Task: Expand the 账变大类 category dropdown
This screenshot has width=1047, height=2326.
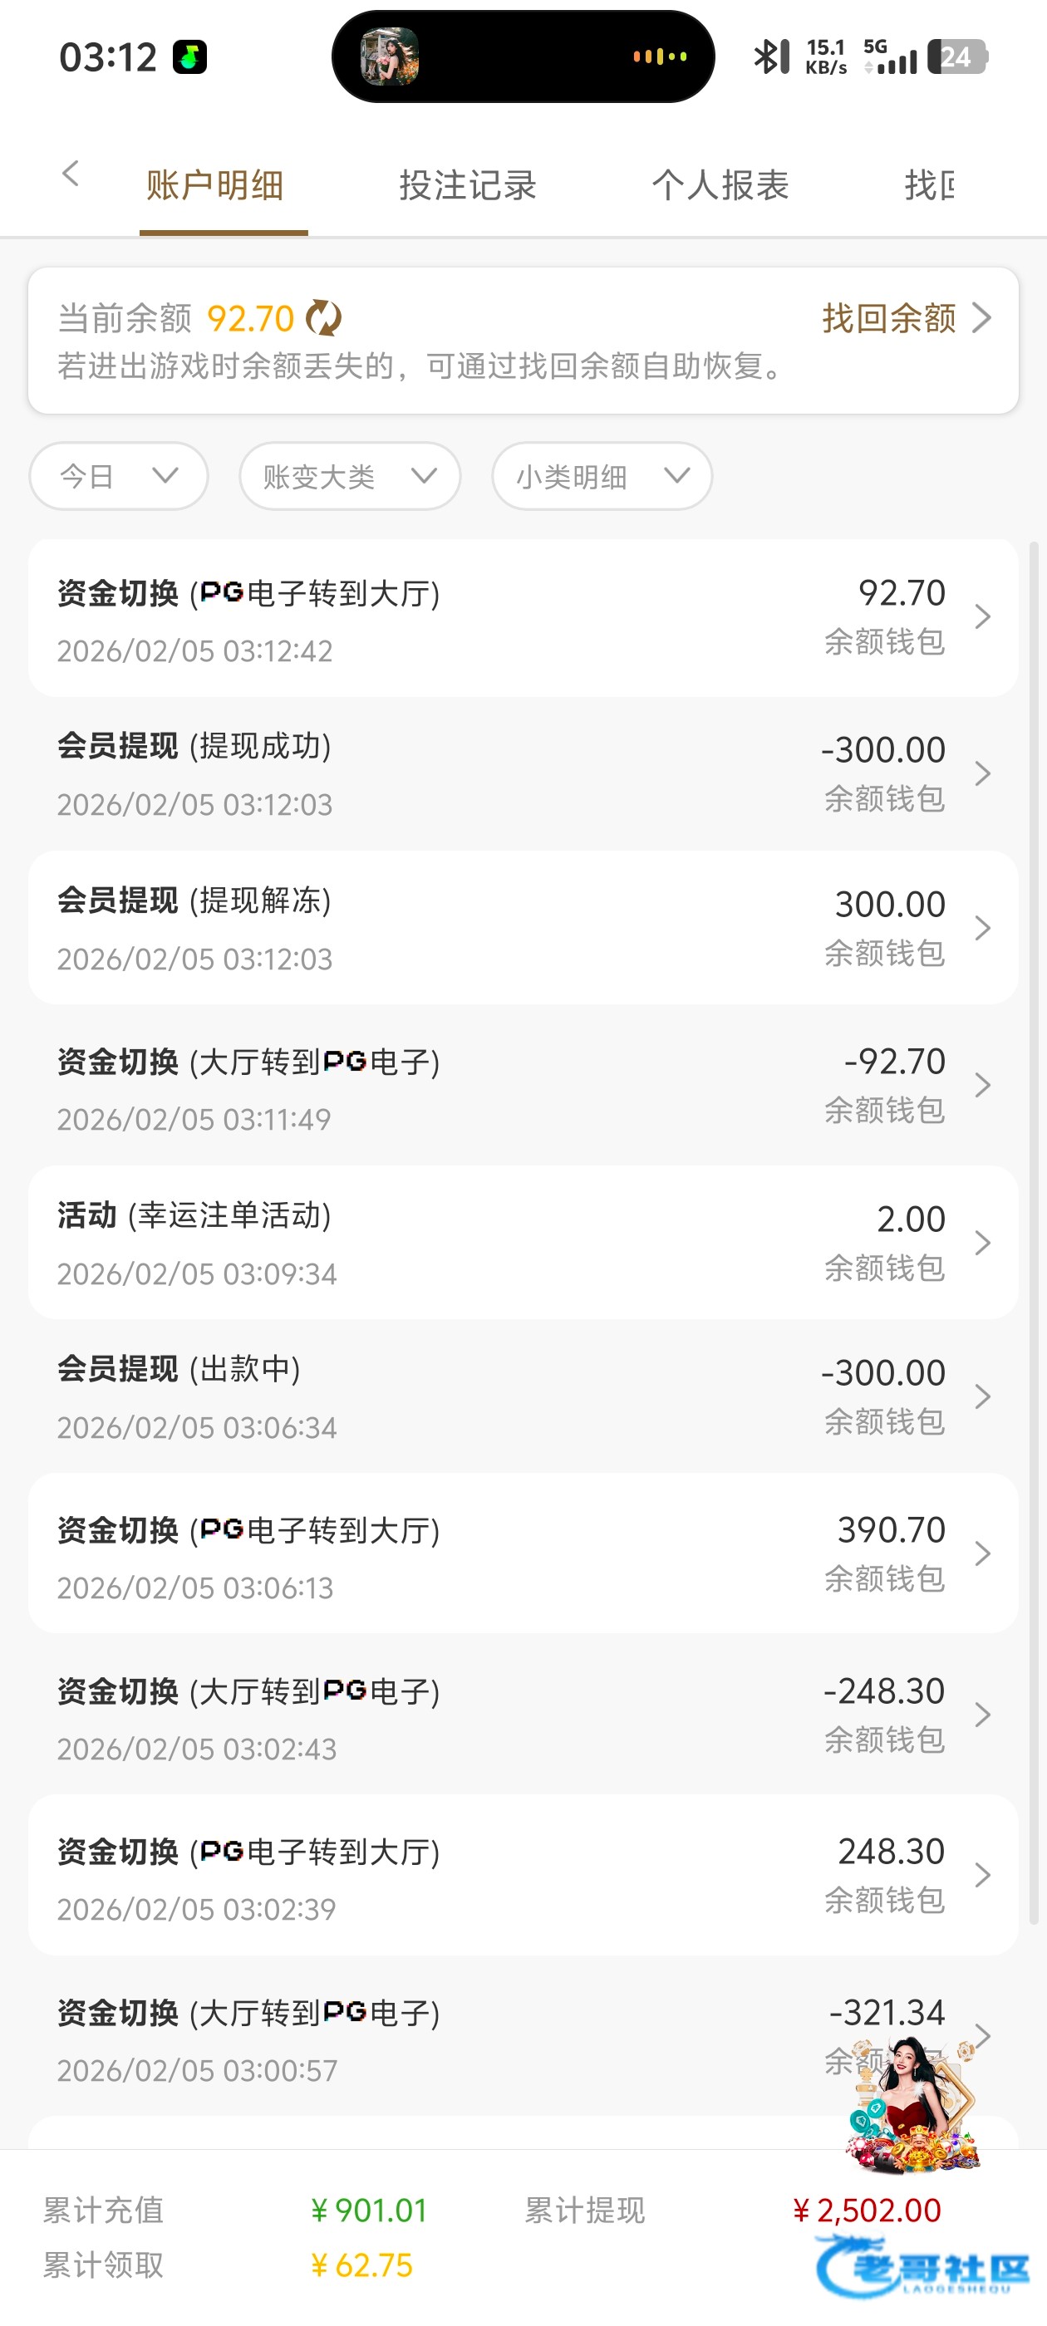Action: [x=350, y=476]
